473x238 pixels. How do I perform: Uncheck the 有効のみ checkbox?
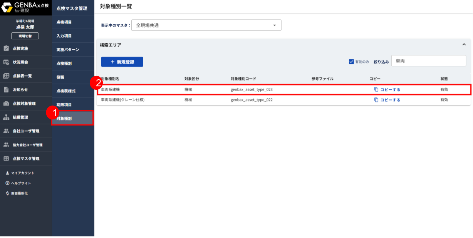pyautogui.click(x=351, y=62)
